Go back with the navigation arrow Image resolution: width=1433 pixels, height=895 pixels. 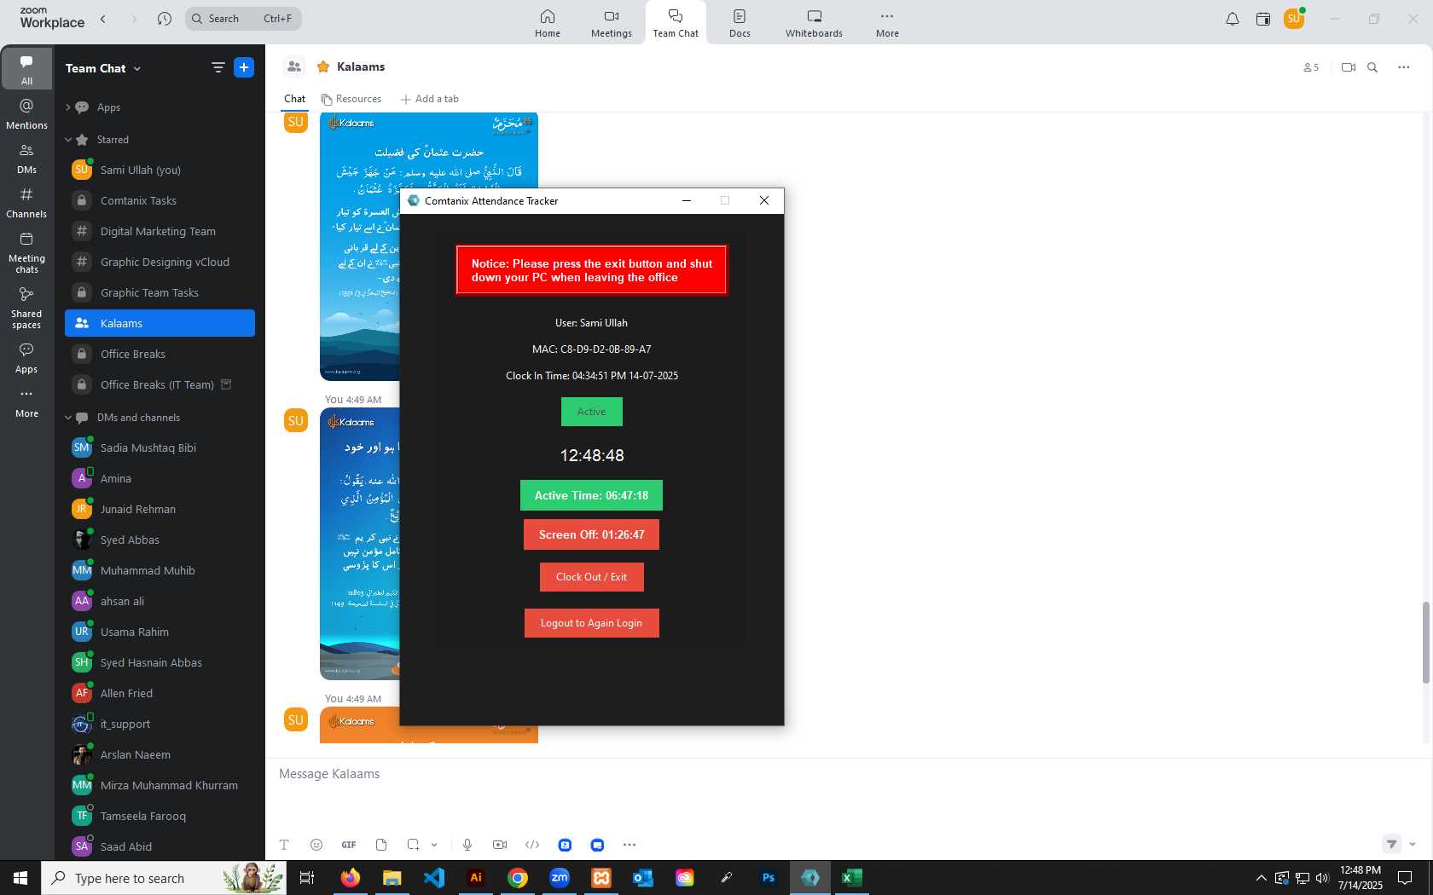click(103, 19)
